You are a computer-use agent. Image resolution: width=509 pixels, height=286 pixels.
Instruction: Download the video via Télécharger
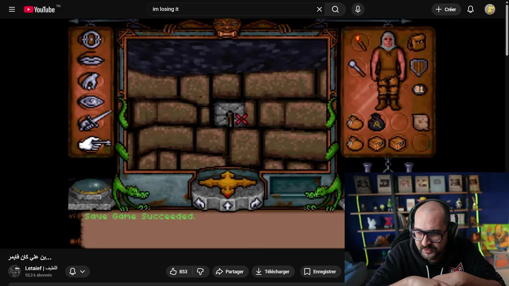pyautogui.click(x=272, y=272)
